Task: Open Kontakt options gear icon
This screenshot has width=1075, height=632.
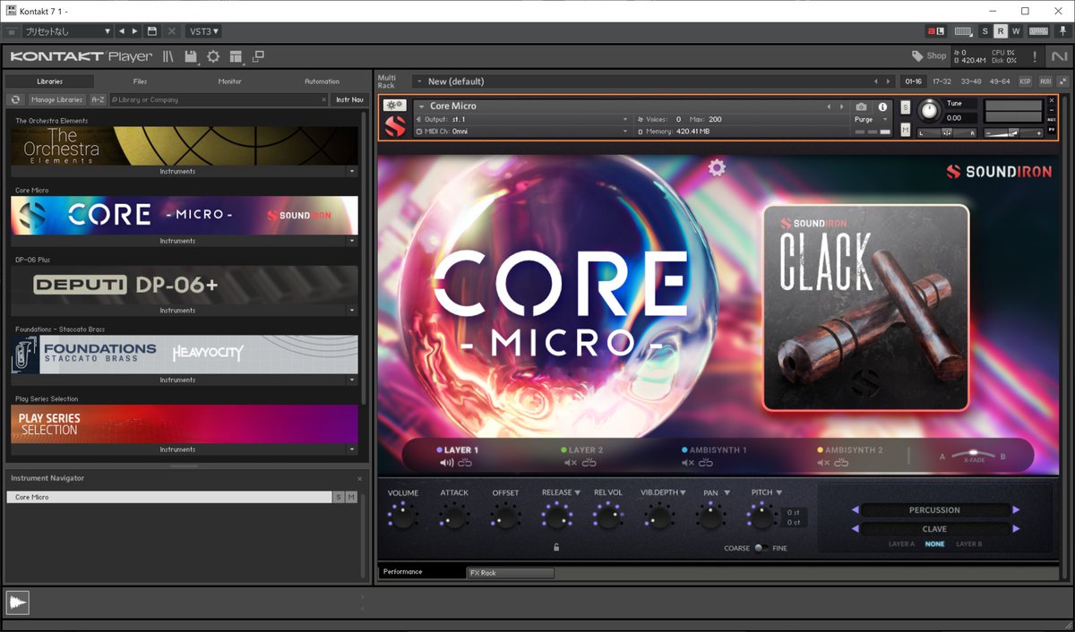Action: coord(213,56)
